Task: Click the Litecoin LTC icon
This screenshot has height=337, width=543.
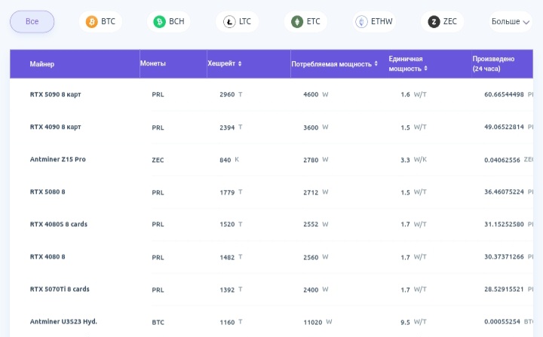Action: click(x=229, y=22)
